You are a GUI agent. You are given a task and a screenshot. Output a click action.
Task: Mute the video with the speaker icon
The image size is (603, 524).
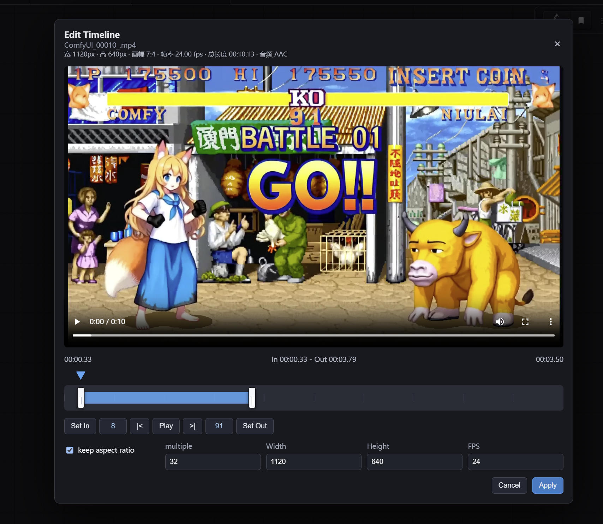[500, 322]
